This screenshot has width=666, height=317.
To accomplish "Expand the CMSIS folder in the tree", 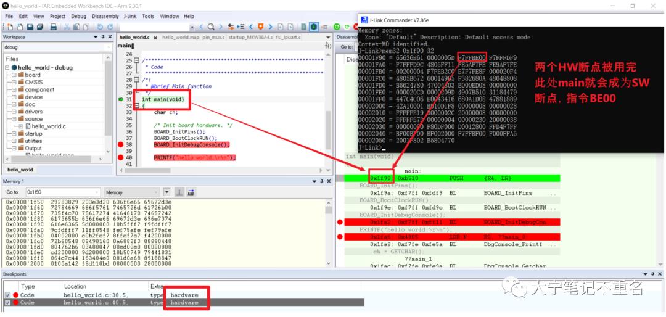I will [14, 82].
